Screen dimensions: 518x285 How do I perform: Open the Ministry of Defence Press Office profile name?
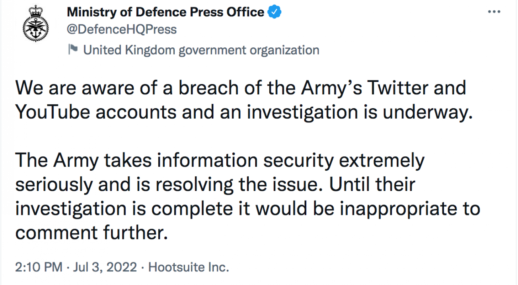(x=166, y=12)
